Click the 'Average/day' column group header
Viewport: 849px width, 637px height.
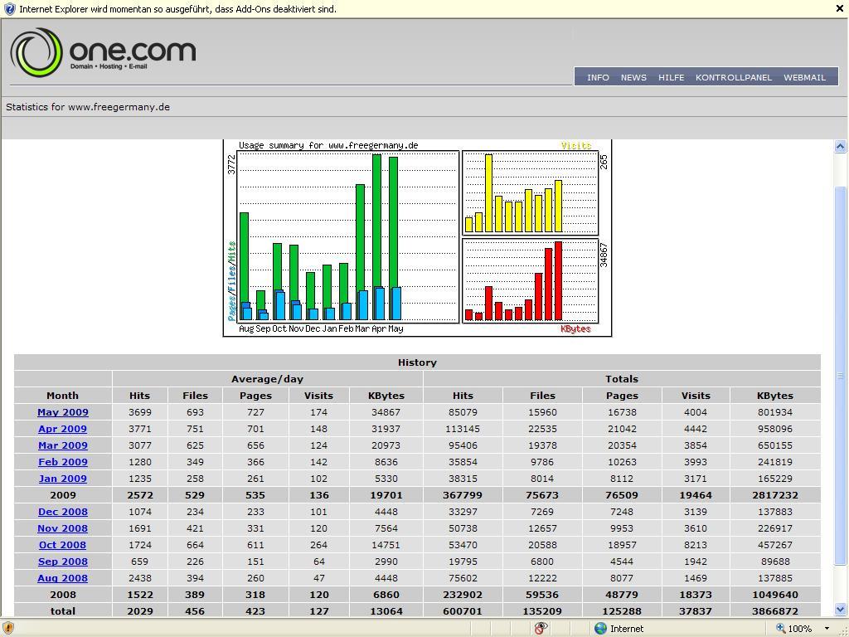pos(267,379)
